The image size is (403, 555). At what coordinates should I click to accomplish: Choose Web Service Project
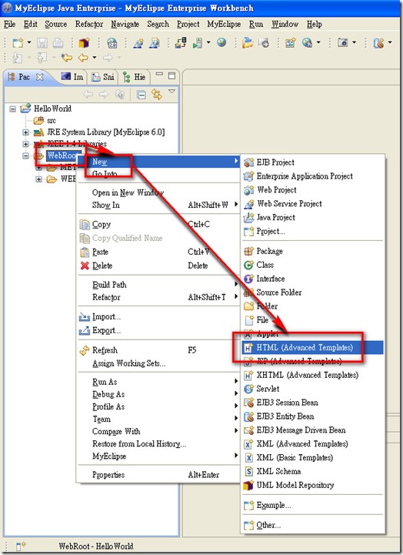tap(312, 203)
